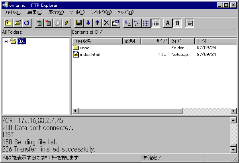
Task: Click the new profile document icon
Action: [39, 23]
